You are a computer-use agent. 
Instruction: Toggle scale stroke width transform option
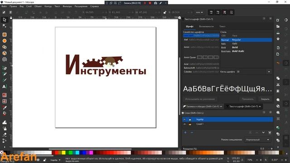click(211, 12)
